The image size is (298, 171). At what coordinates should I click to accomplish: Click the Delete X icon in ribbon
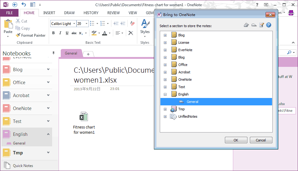[x=131, y=33]
